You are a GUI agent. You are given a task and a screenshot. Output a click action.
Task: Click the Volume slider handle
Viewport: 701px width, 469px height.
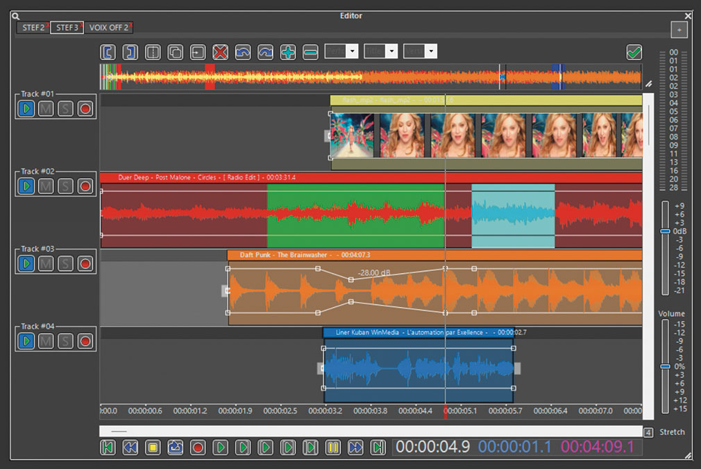[x=665, y=366]
